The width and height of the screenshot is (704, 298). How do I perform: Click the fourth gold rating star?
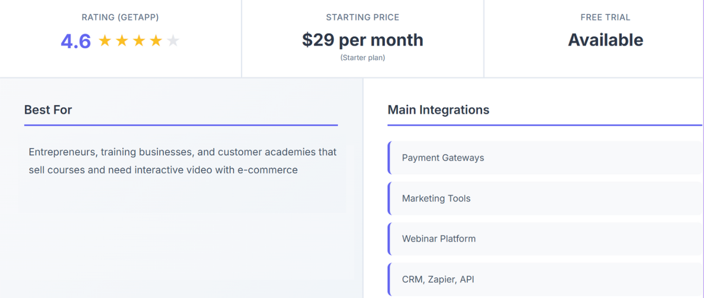click(156, 40)
